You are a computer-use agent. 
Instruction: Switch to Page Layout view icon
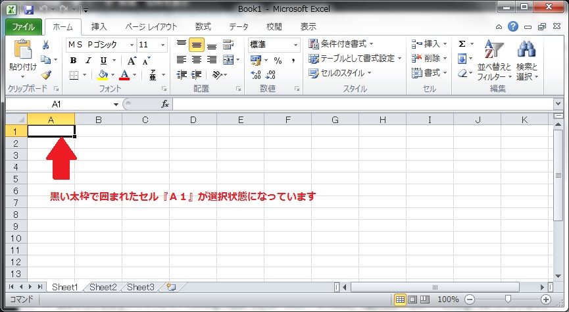tap(412, 299)
